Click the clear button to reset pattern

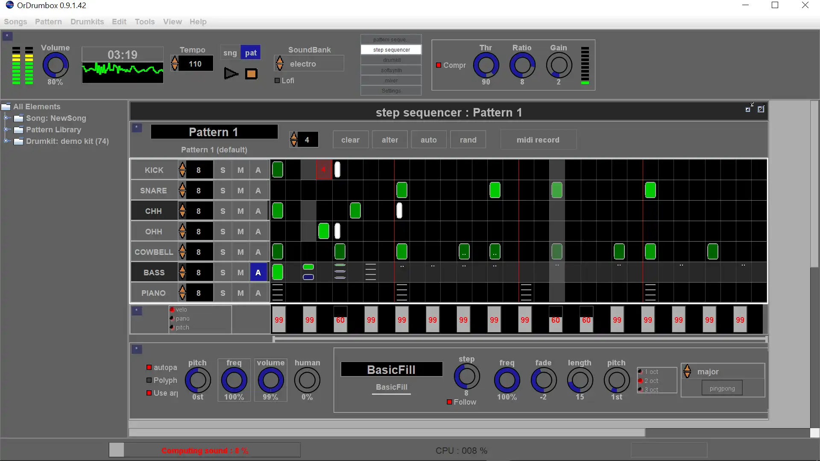point(350,140)
